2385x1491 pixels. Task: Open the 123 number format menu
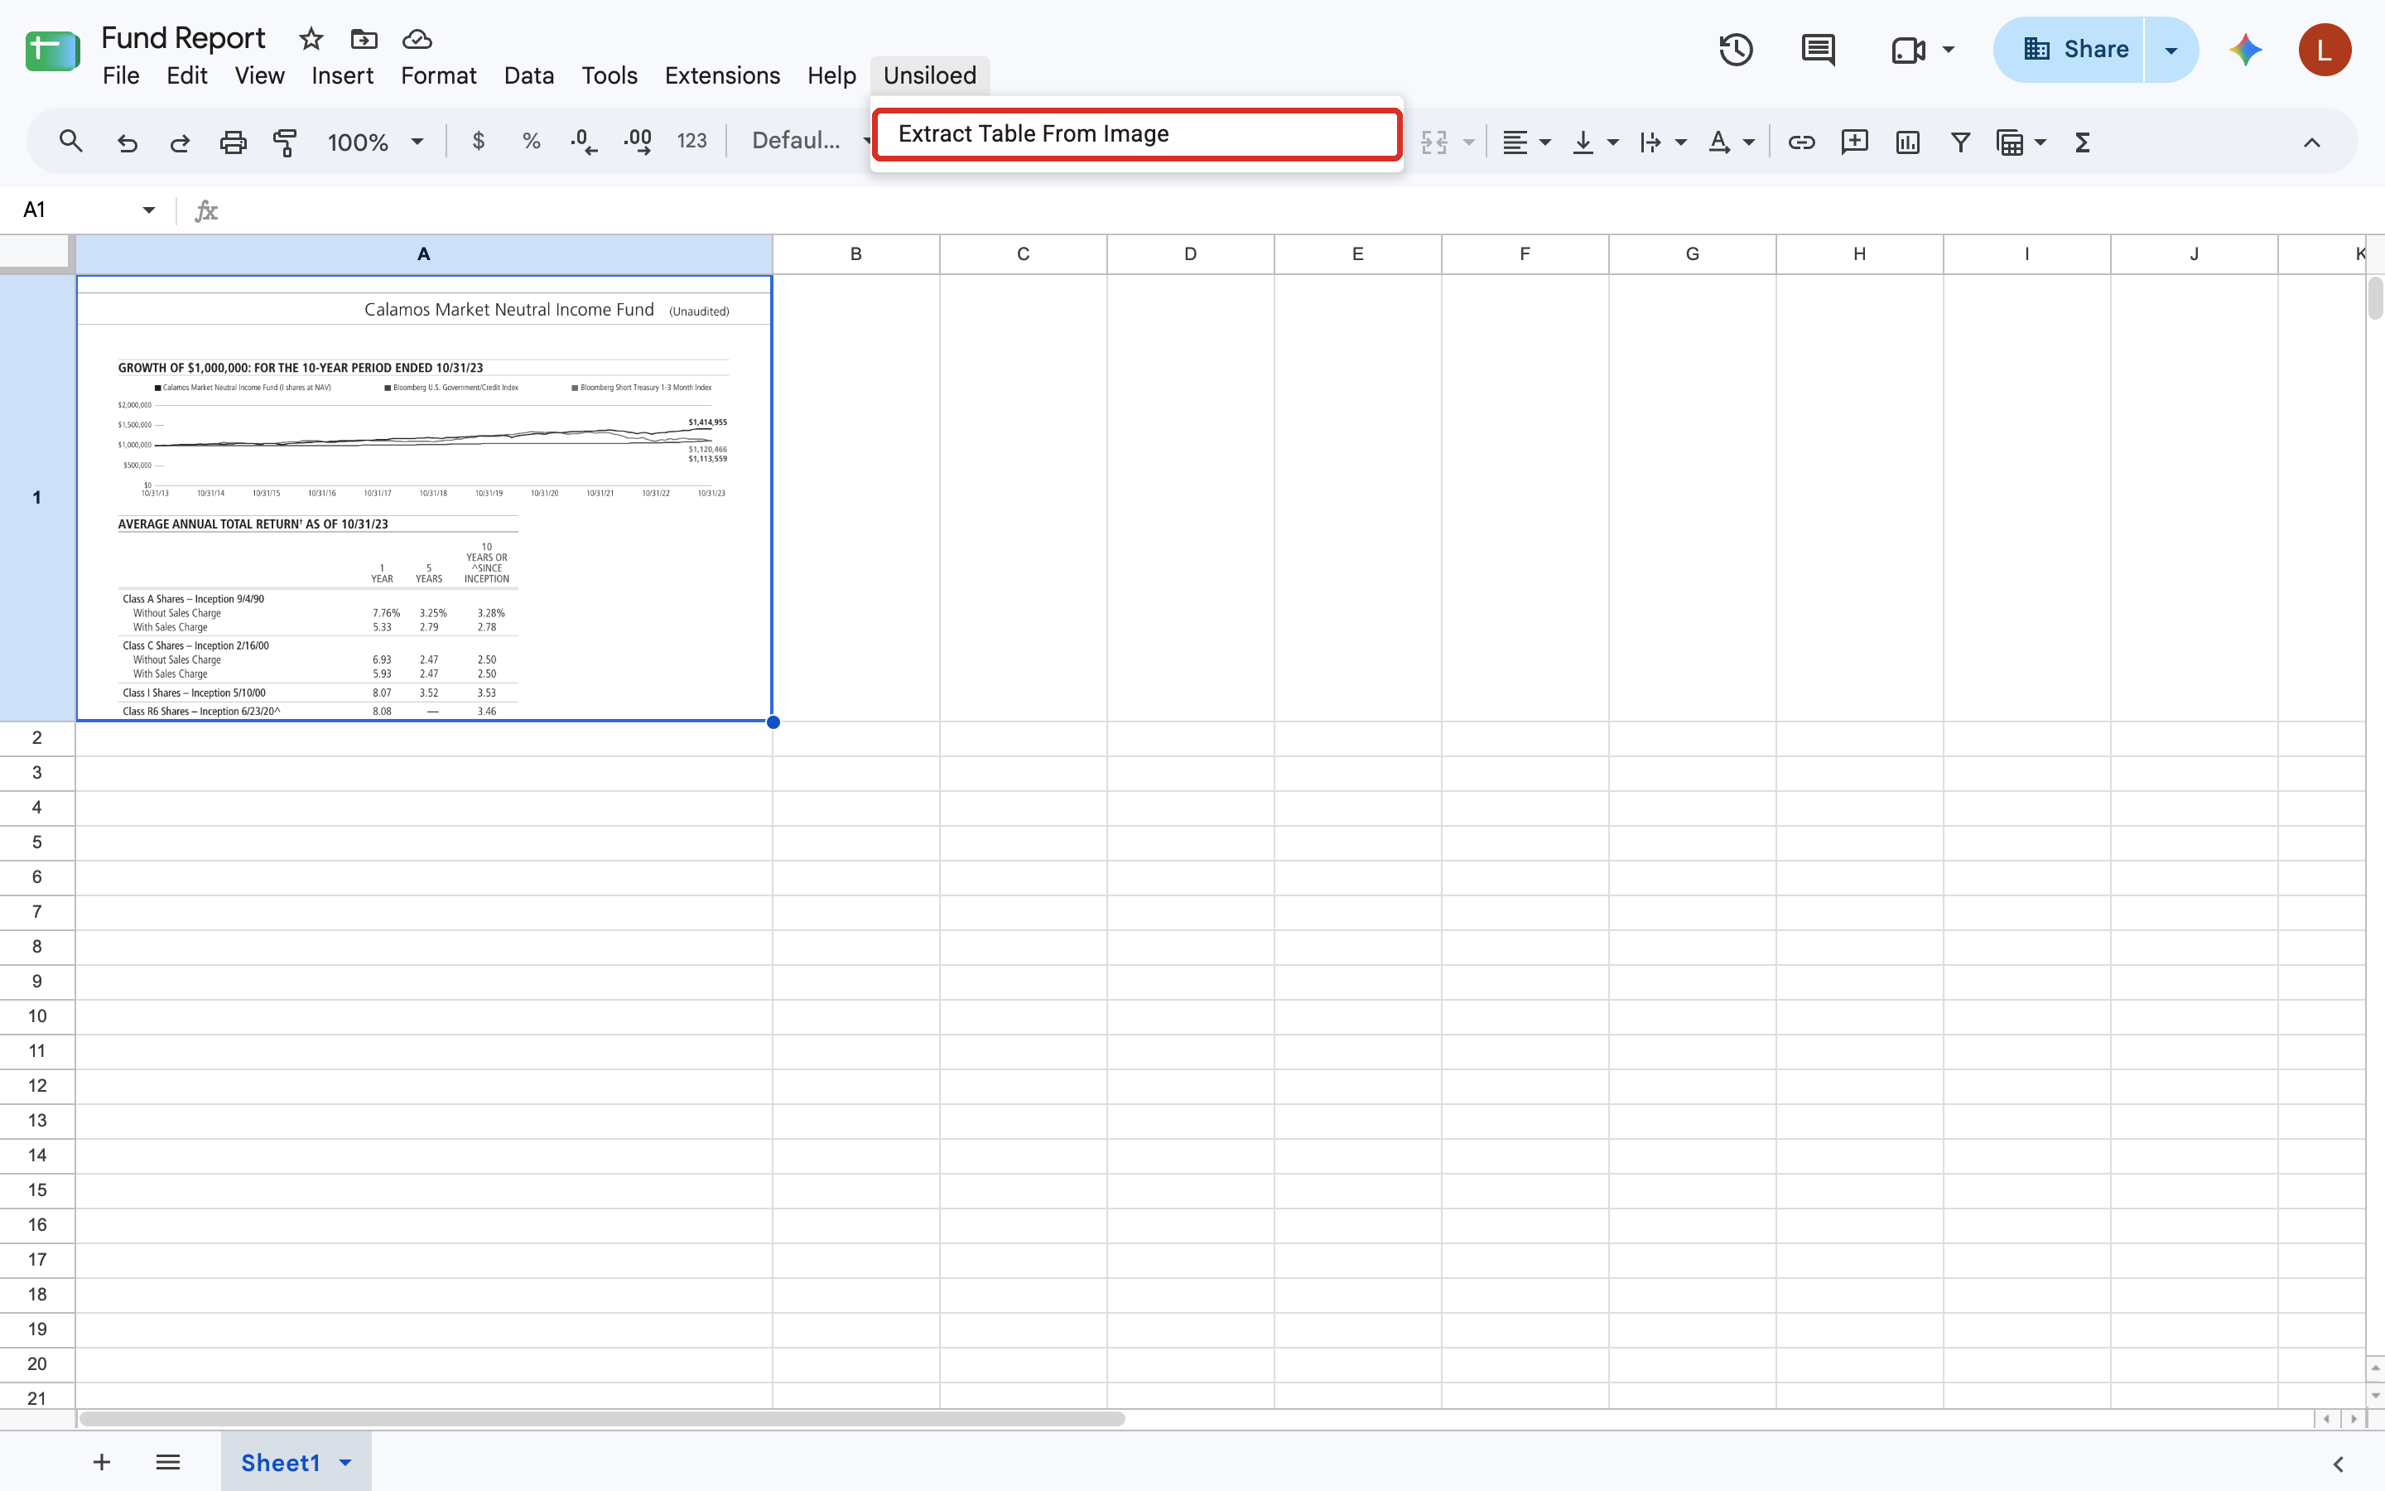pos(691,141)
